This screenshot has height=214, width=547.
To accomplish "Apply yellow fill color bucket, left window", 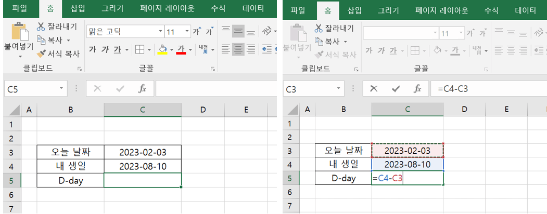I will pyautogui.click(x=162, y=49).
